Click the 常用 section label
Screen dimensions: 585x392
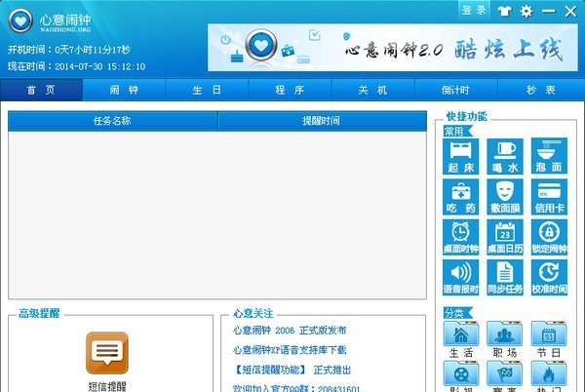(457, 132)
